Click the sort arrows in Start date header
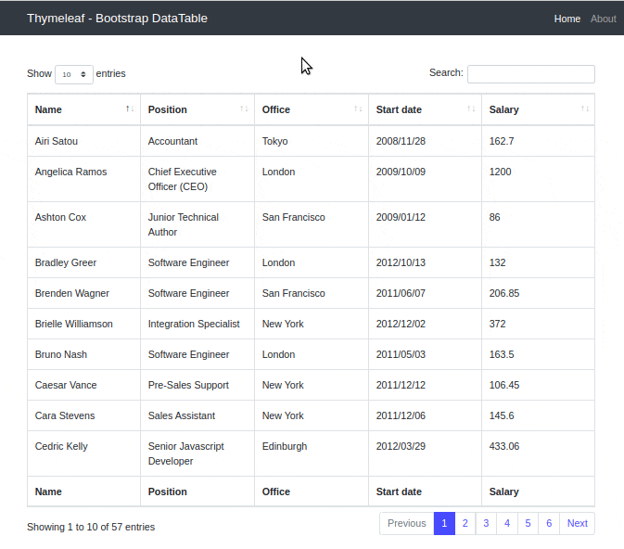Screen dimensions: 624x549 pyautogui.click(x=471, y=109)
